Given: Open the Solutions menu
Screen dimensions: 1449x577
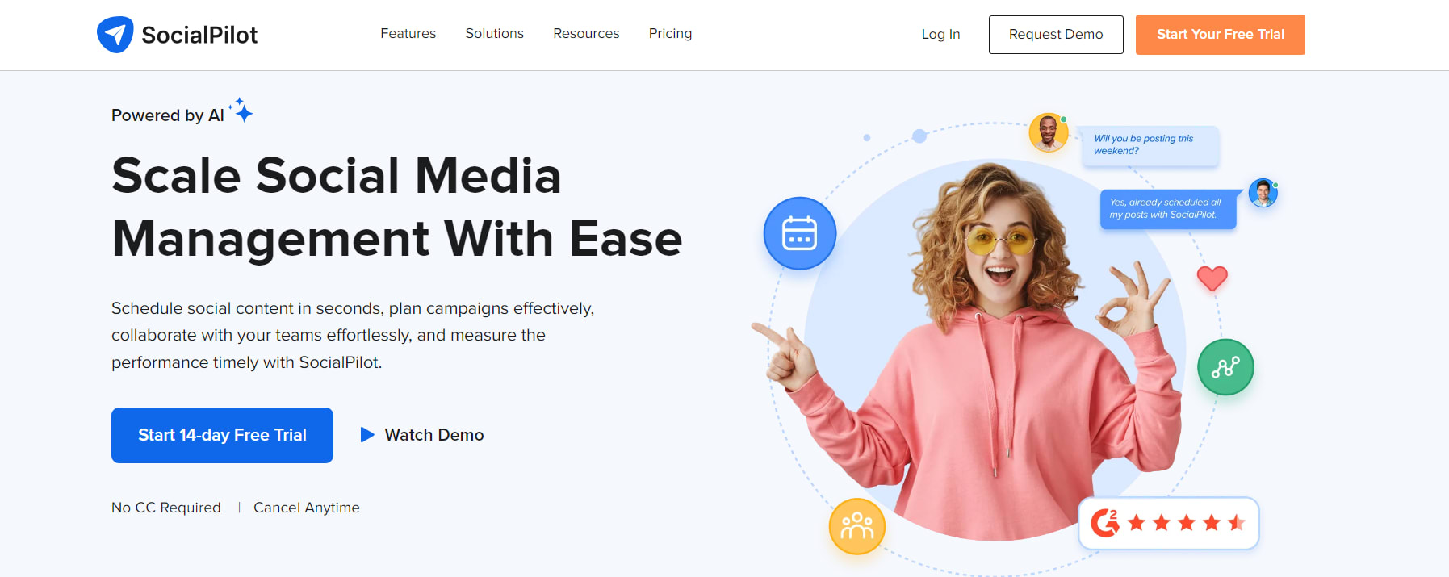Looking at the screenshot, I should tap(494, 34).
